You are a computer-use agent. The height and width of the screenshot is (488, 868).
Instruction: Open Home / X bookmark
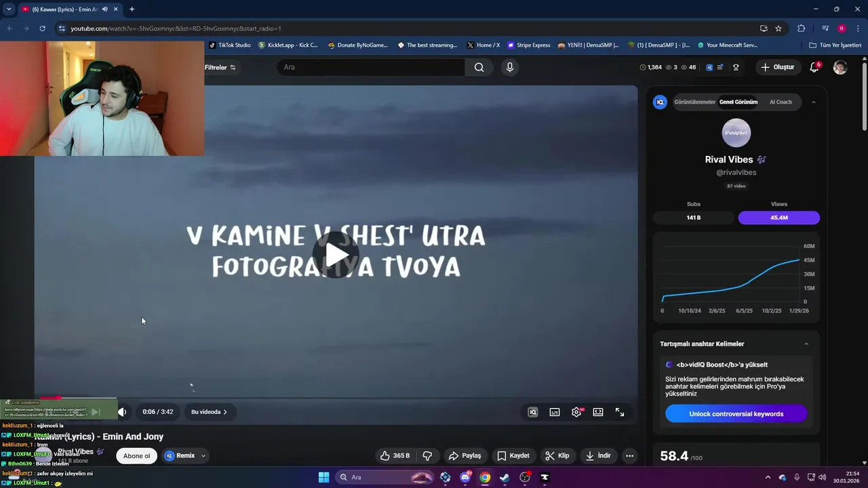(483, 45)
